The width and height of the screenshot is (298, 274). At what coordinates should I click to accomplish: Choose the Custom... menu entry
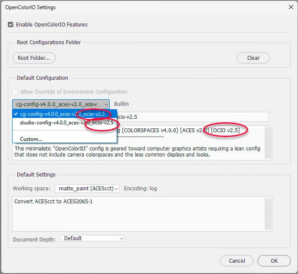(x=65, y=139)
